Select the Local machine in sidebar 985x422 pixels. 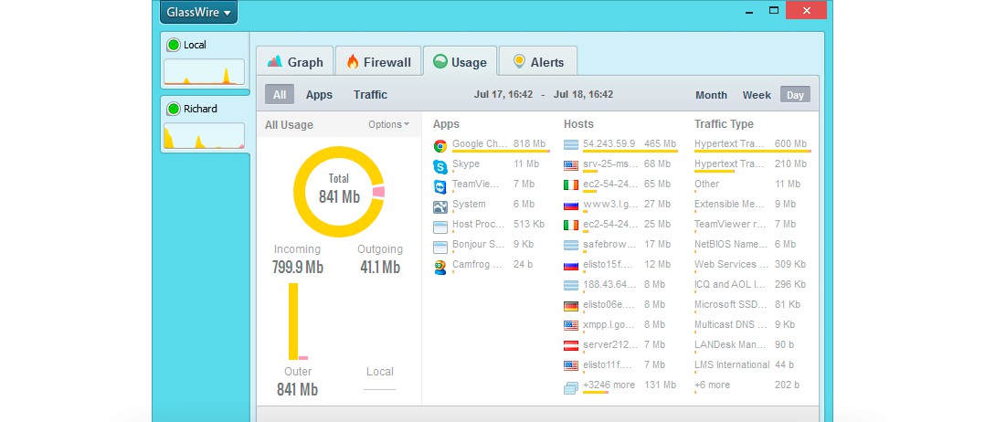(205, 61)
